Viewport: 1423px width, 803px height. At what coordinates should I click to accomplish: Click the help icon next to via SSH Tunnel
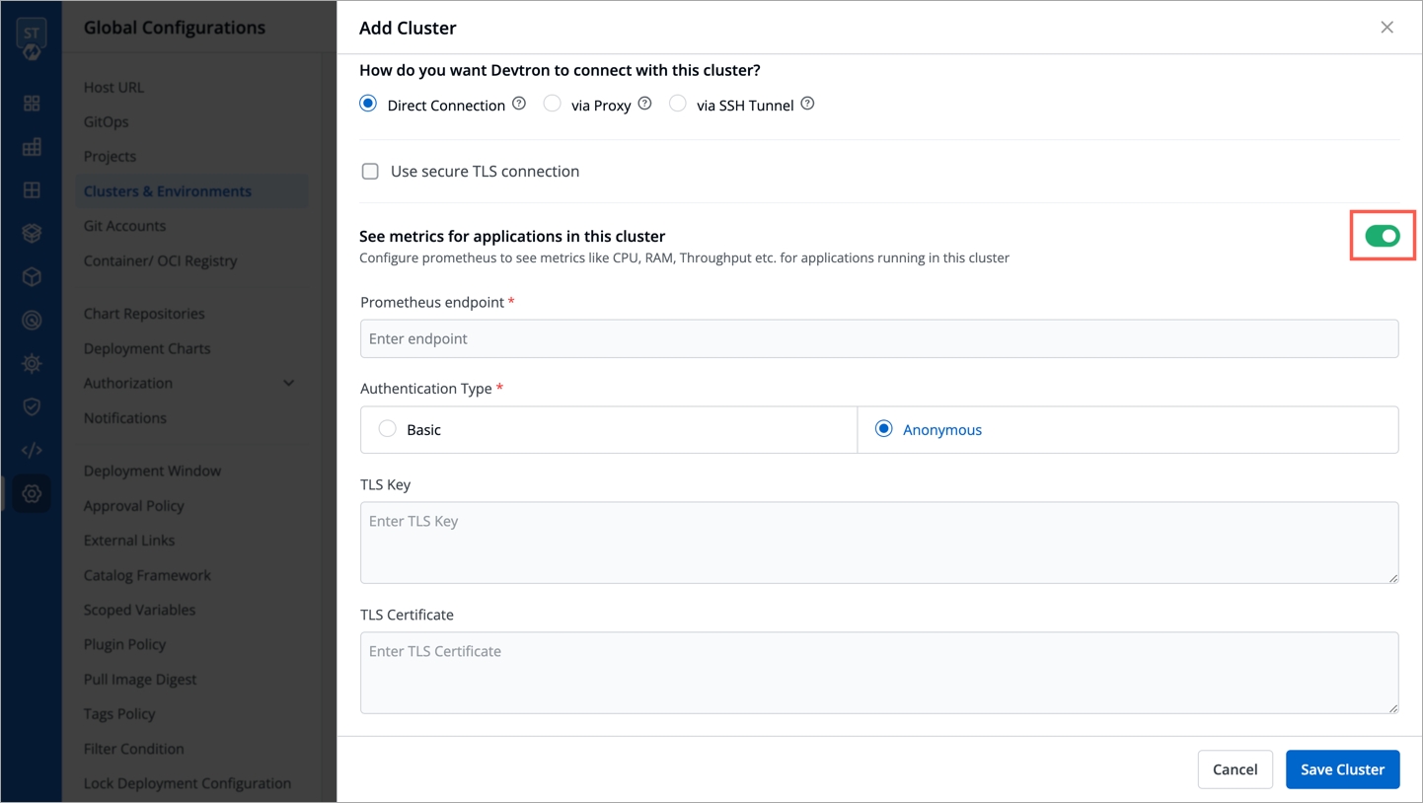808,104
